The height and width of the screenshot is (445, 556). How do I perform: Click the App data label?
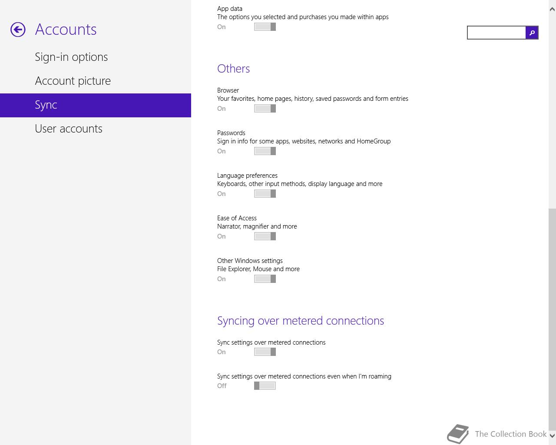click(x=230, y=9)
